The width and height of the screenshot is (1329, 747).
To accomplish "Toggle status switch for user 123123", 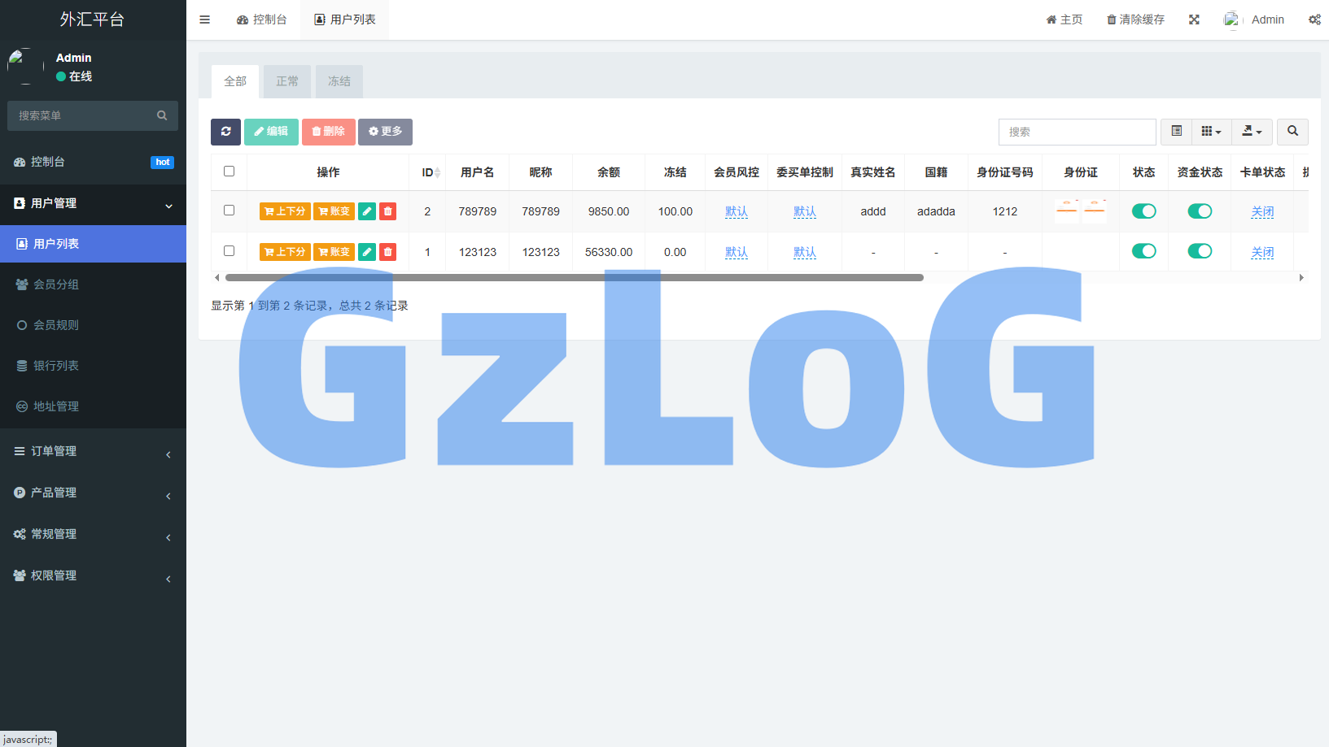I will click(x=1143, y=251).
